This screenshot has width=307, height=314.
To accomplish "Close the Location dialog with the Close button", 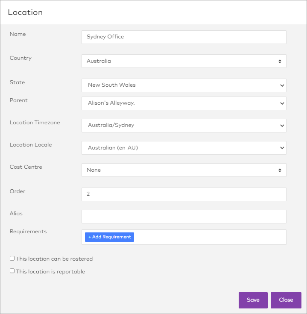I will coord(286,300).
